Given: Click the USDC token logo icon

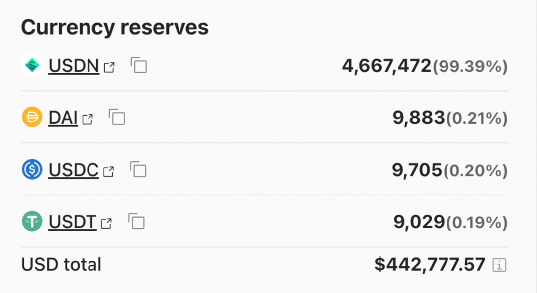Looking at the screenshot, I should tap(32, 170).
